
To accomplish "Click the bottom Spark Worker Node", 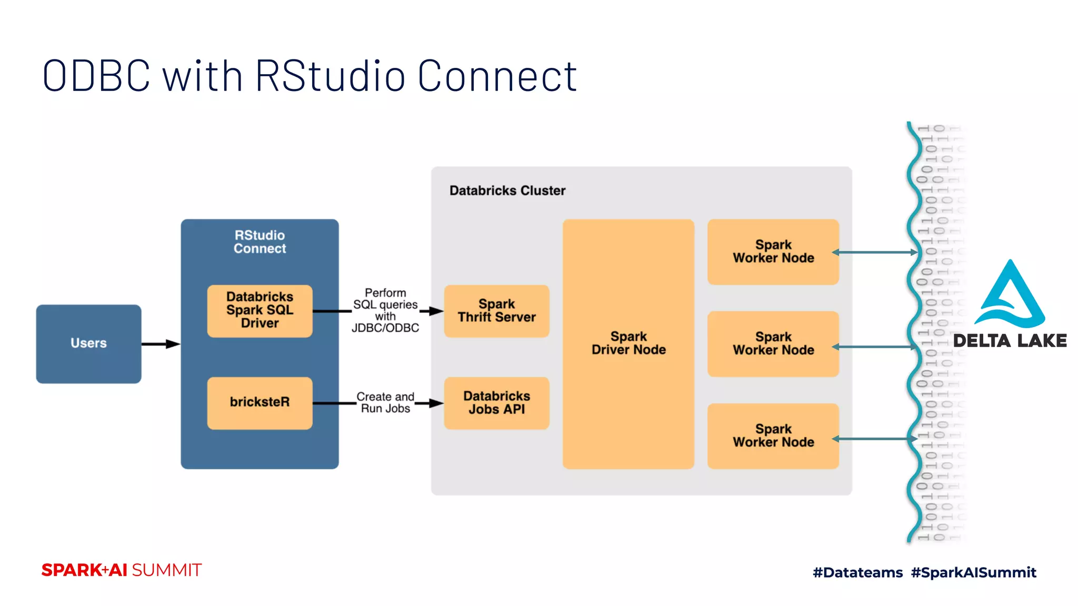I will coord(773,436).
